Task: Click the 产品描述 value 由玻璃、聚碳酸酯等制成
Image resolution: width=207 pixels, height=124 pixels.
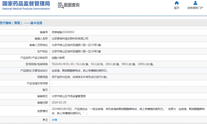Action: click(80, 71)
